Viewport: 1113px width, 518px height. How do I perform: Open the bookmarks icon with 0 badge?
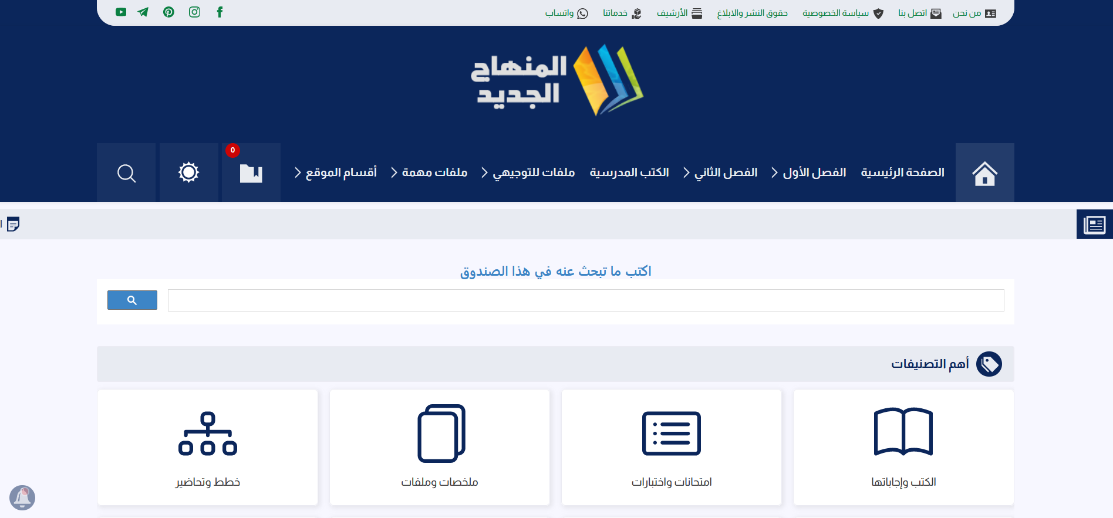point(251,172)
